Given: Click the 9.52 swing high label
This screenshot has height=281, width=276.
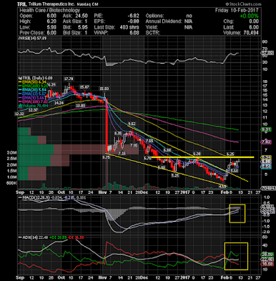Looking at the screenshot, I should (x=132, y=124).
